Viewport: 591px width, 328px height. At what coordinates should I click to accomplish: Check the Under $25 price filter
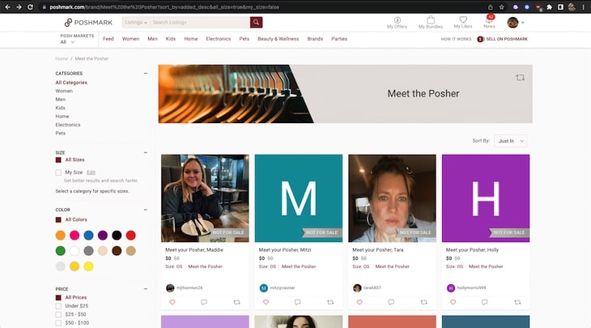pyautogui.click(x=58, y=306)
